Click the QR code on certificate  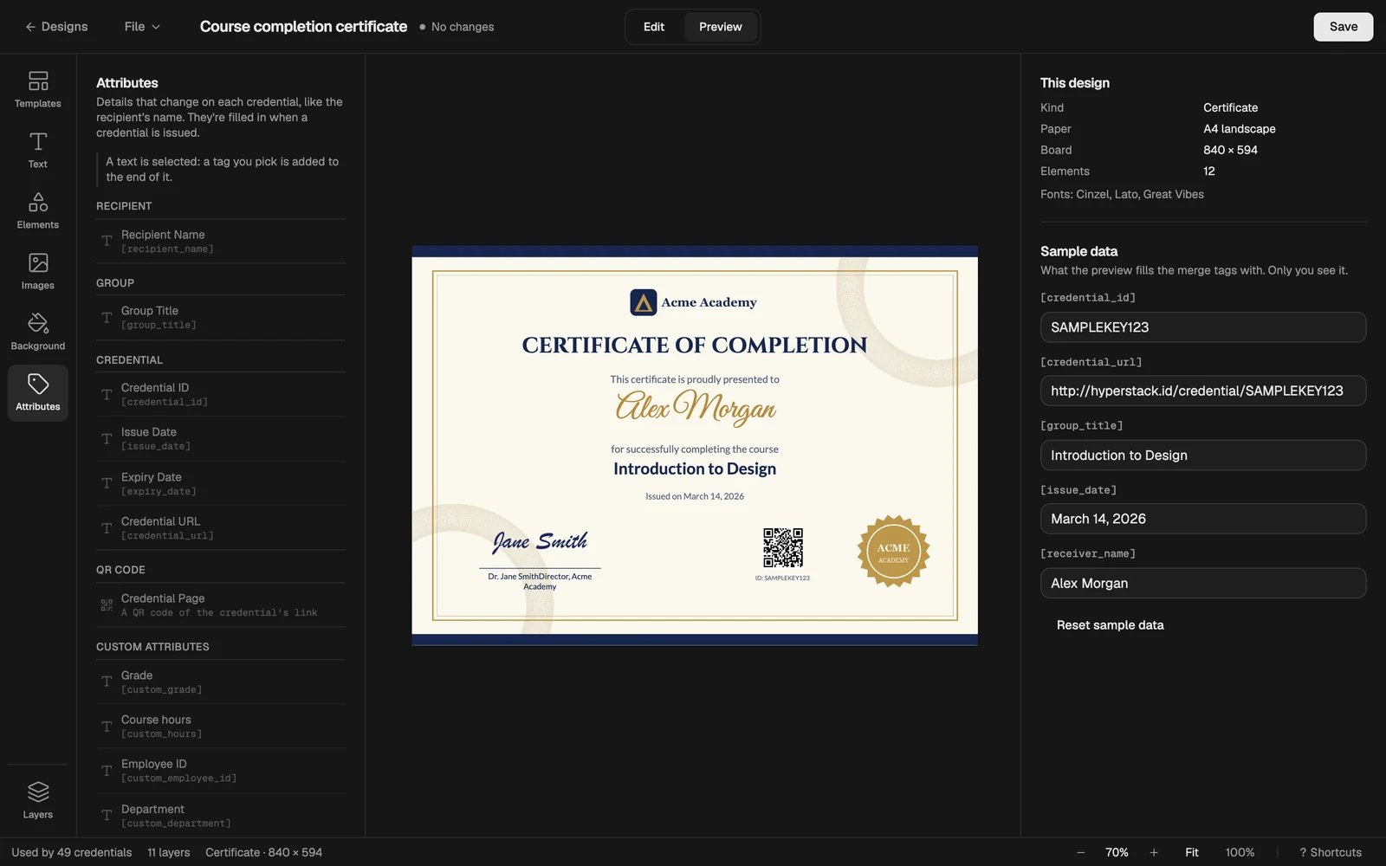pyautogui.click(x=783, y=548)
